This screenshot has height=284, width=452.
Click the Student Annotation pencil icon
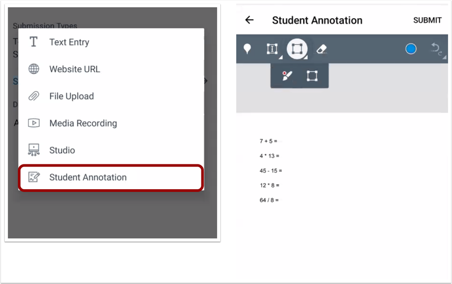pyautogui.click(x=34, y=177)
